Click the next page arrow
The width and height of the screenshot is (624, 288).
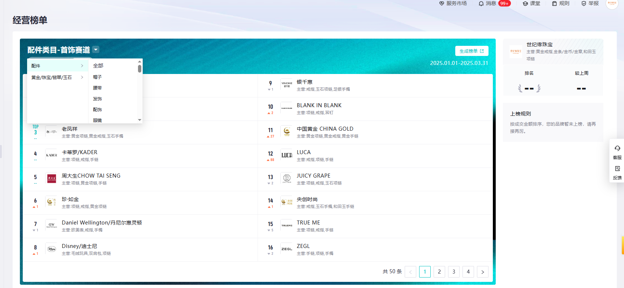483,272
